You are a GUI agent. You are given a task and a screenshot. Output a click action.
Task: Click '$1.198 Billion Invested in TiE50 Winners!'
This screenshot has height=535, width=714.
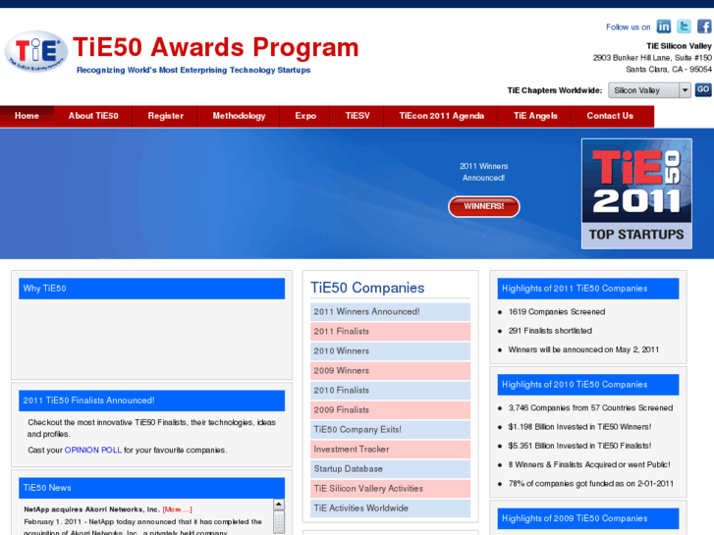[x=579, y=427]
